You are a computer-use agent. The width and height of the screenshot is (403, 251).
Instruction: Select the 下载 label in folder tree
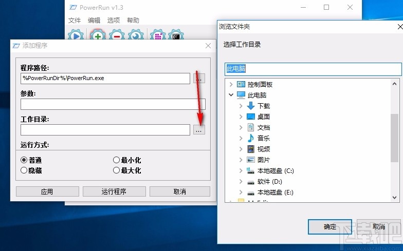click(264, 106)
